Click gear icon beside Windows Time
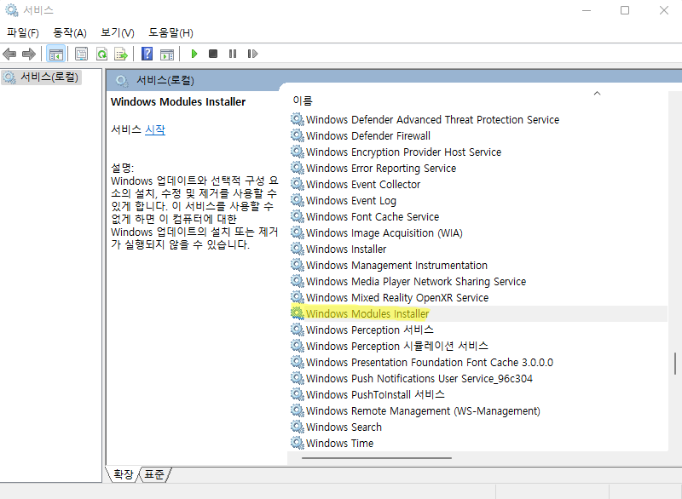The image size is (682, 499). [298, 443]
